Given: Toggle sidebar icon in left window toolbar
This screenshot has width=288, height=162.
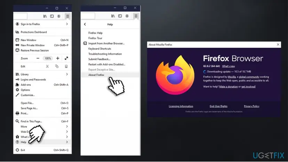Looking at the screenshot, I should click(x=52, y=16).
